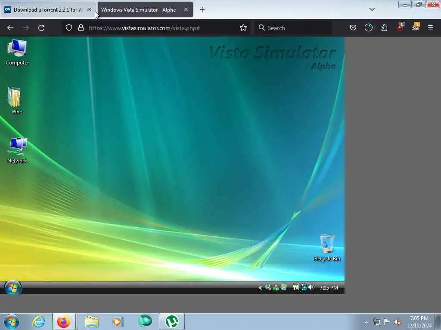441x330 pixels.
Task: Open the Network desktop icon
Action: 17,150
